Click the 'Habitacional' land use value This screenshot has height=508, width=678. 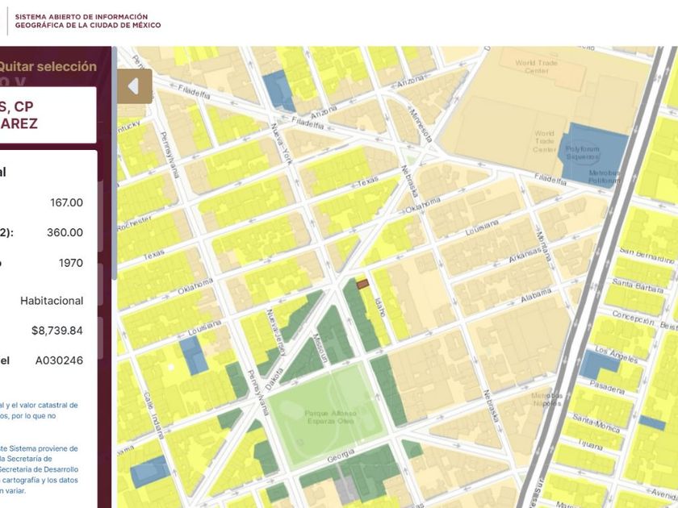[x=52, y=301]
